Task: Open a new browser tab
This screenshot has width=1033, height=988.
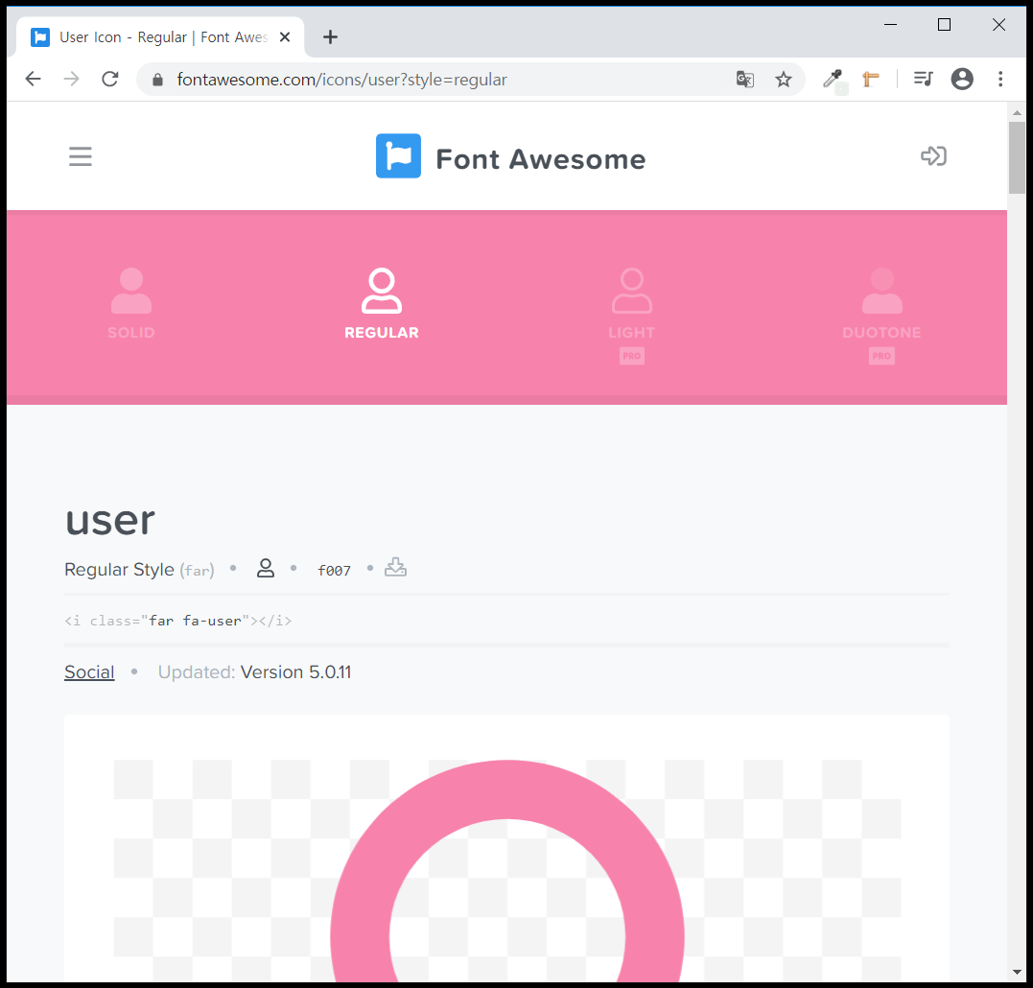Action: pos(330,36)
